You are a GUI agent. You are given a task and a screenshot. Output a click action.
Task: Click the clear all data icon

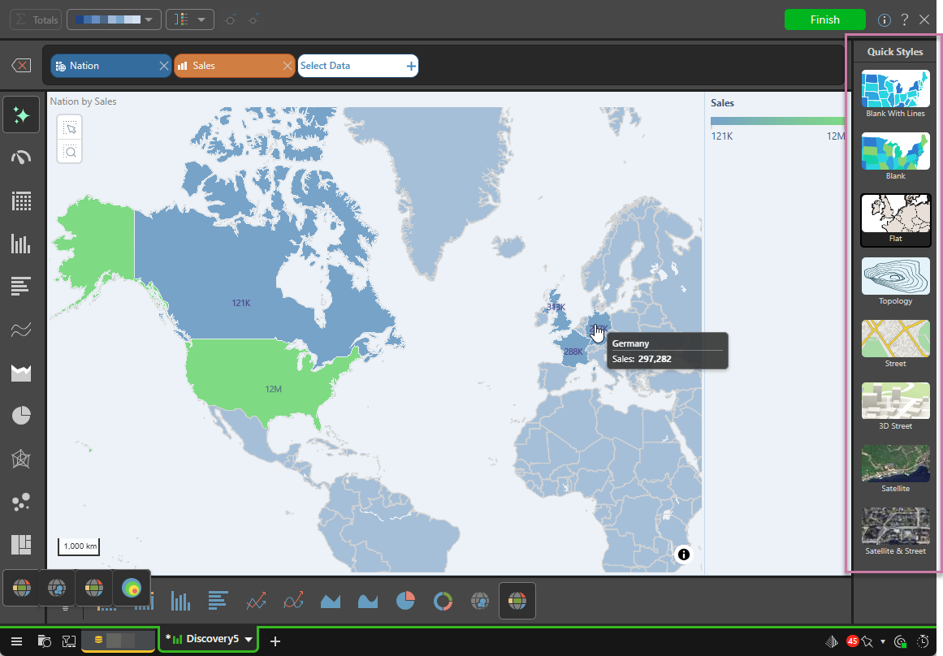(21, 66)
